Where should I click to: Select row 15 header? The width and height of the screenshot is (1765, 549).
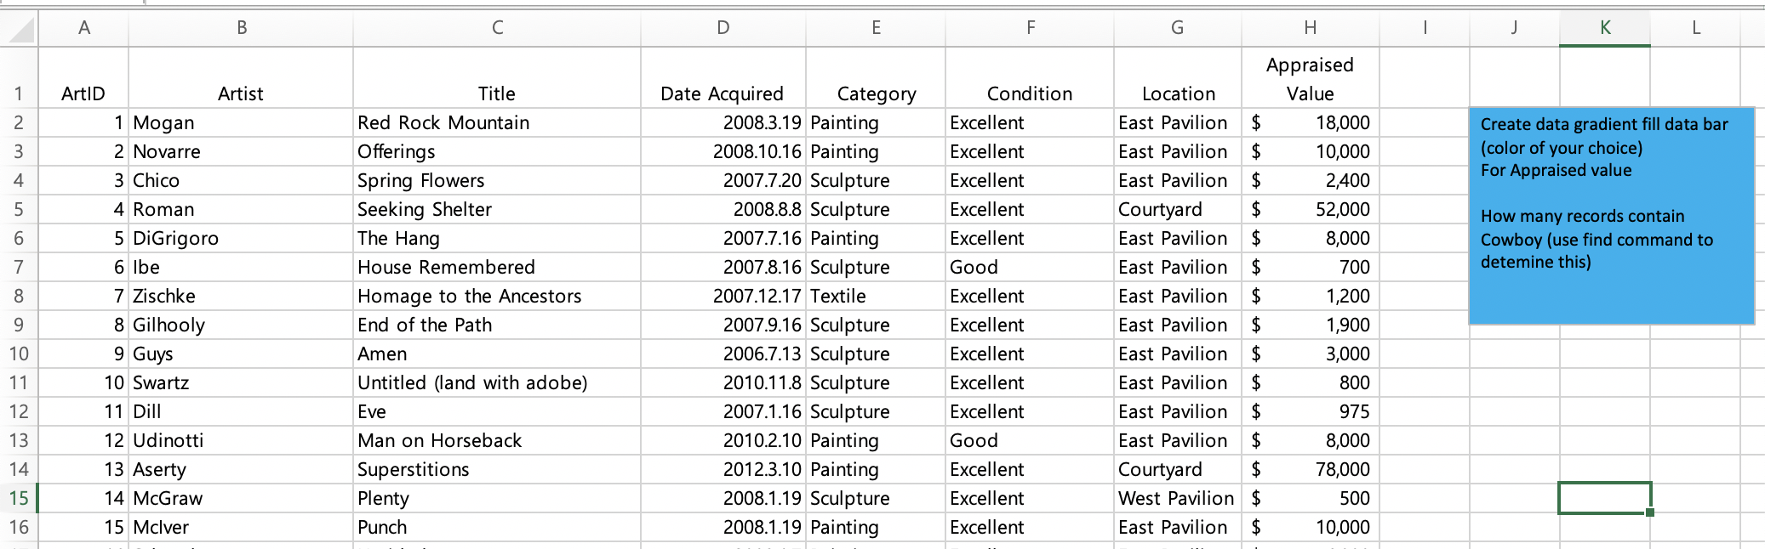(19, 498)
